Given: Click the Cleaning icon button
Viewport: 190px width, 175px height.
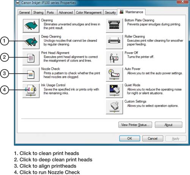Looking at the screenshot, I should tap(31, 26).
